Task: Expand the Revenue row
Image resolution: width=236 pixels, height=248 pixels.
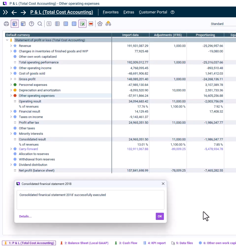Action: (x=11, y=46)
